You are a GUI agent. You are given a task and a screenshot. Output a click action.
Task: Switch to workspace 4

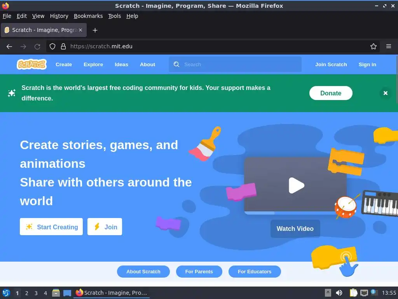coord(45,293)
